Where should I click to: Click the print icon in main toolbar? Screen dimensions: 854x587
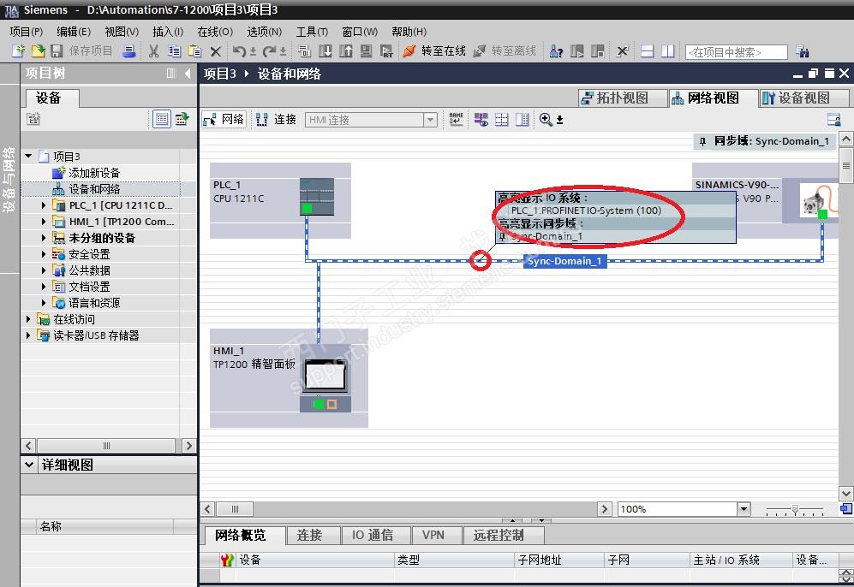[129, 51]
